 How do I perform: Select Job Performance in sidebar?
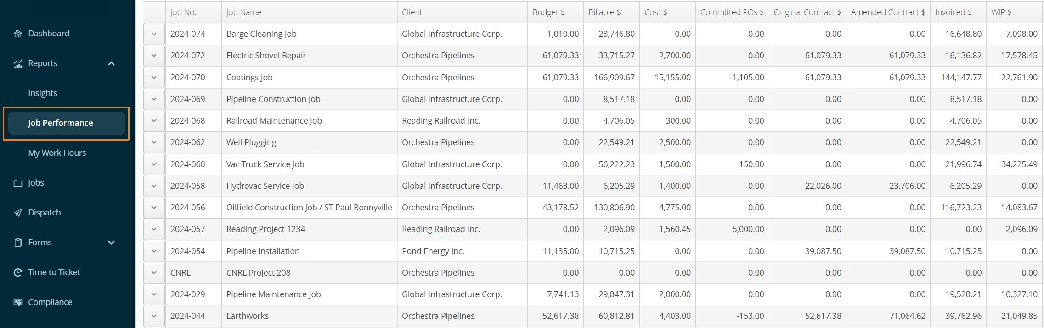[67, 123]
